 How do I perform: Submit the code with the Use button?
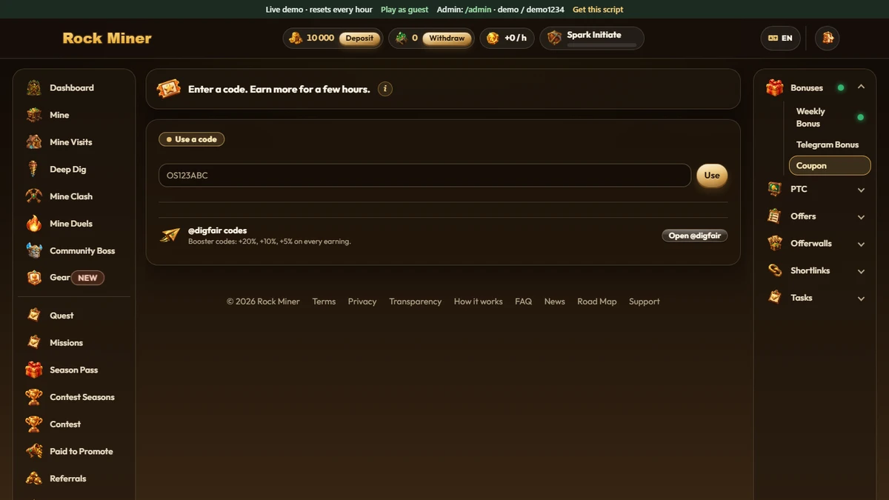coord(712,176)
